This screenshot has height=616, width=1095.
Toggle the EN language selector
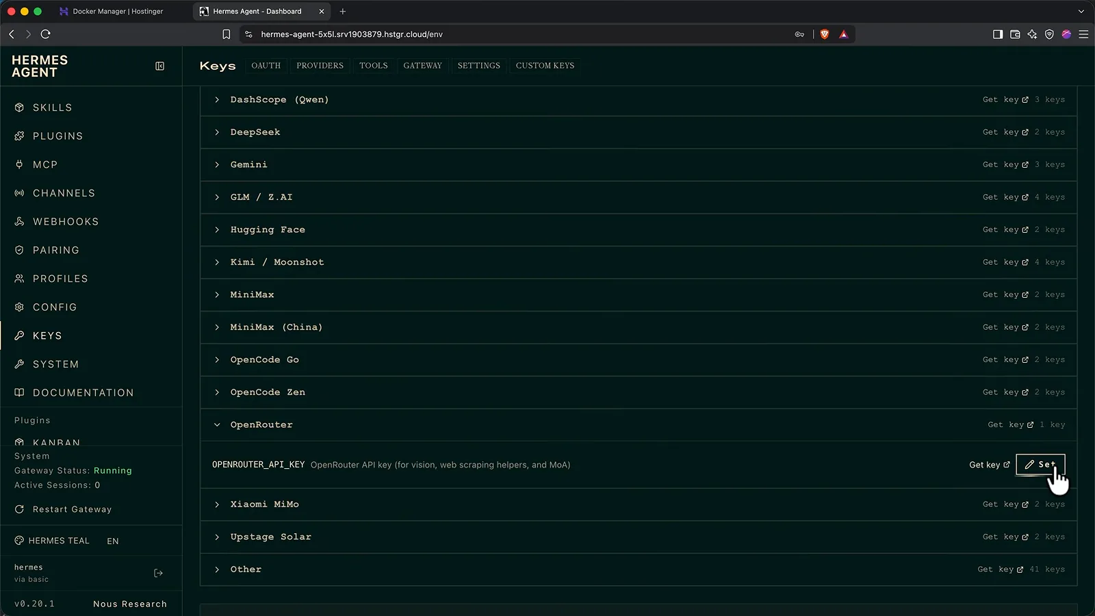pyautogui.click(x=113, y=541)
